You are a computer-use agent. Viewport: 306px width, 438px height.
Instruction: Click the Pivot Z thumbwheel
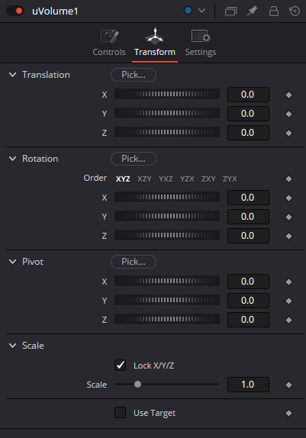[167, 319]
